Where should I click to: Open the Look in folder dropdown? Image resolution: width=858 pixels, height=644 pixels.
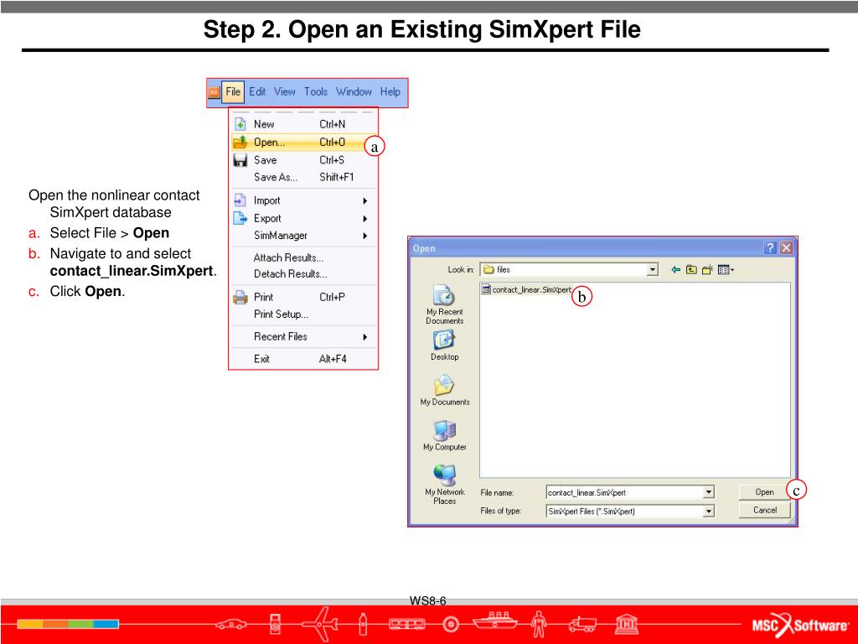click(652, 270)
